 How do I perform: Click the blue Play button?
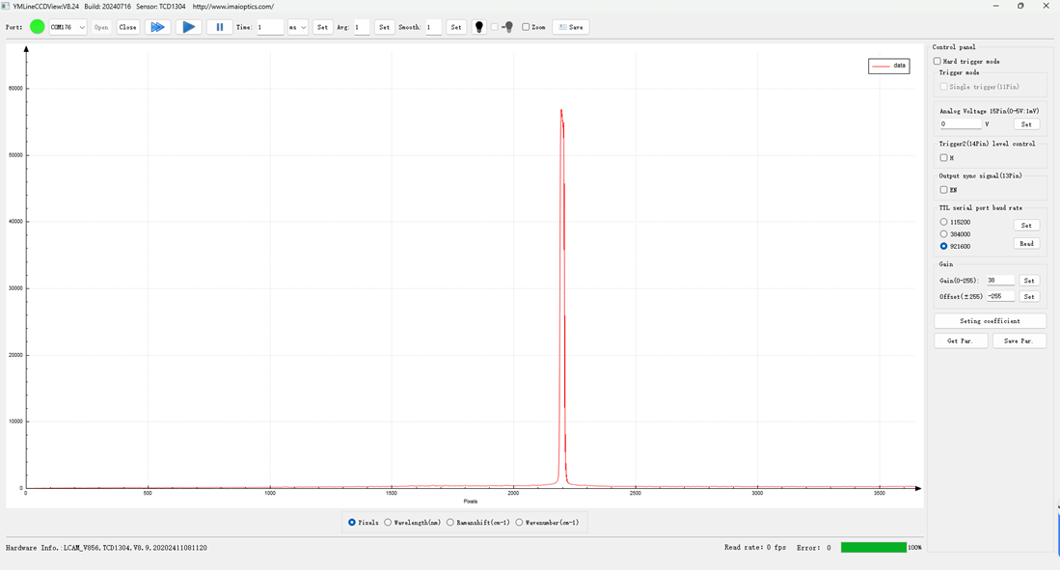click(x=189, y=27)
